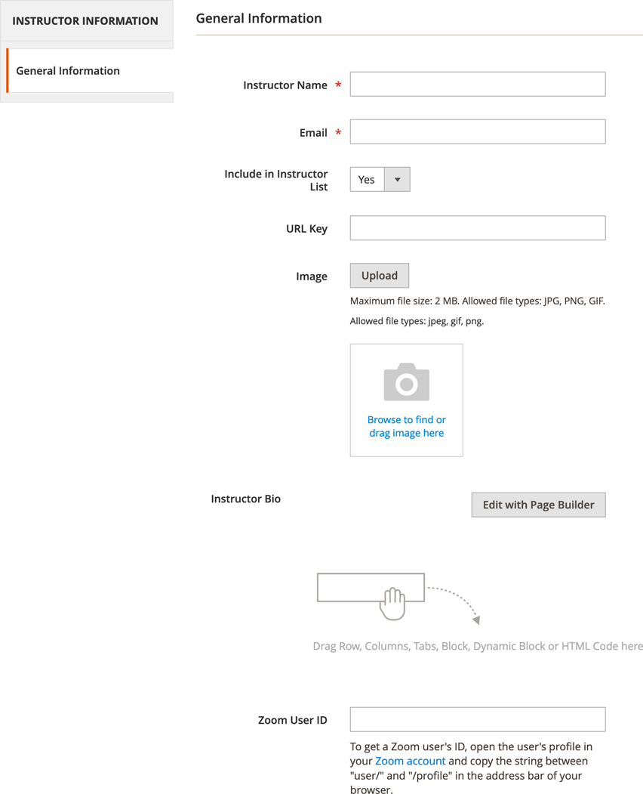Viewport: 643px width, 794px height.
Task: Click the dotted curved arrow icon
Action: click(x=455, y=603)
